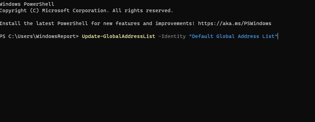Open the https://aka.ms/PSWindows link
The image size is (315, 122).
[x=235, y=24]
